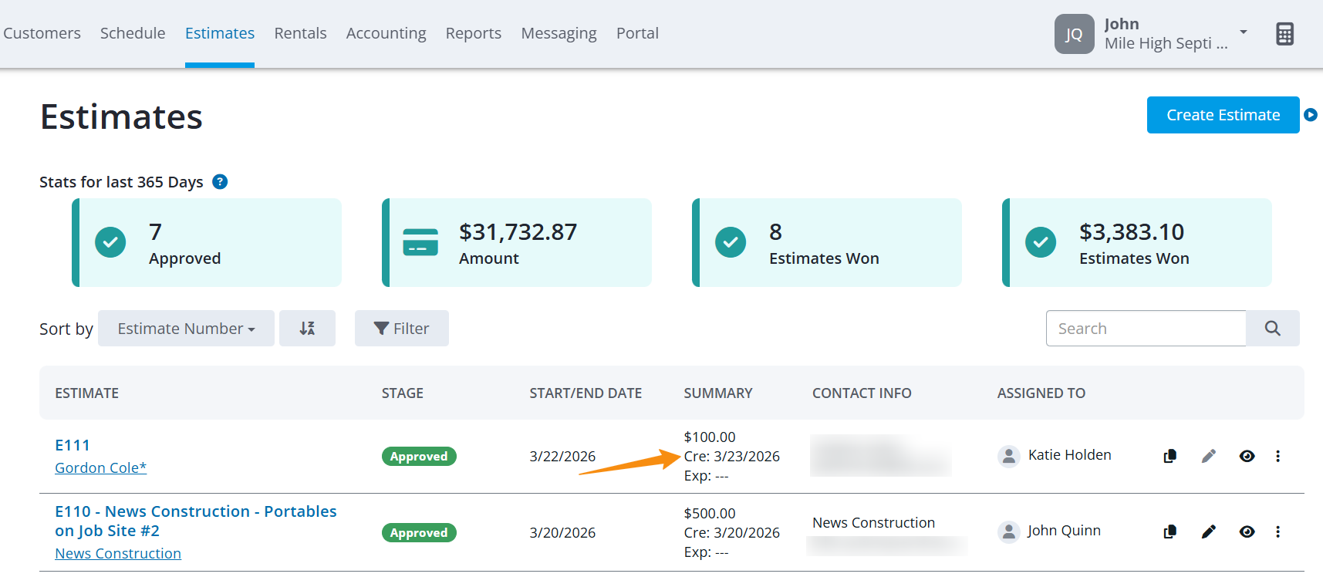Navigate to the Reports tab
Screen dimensions: 1323x577
474,33
